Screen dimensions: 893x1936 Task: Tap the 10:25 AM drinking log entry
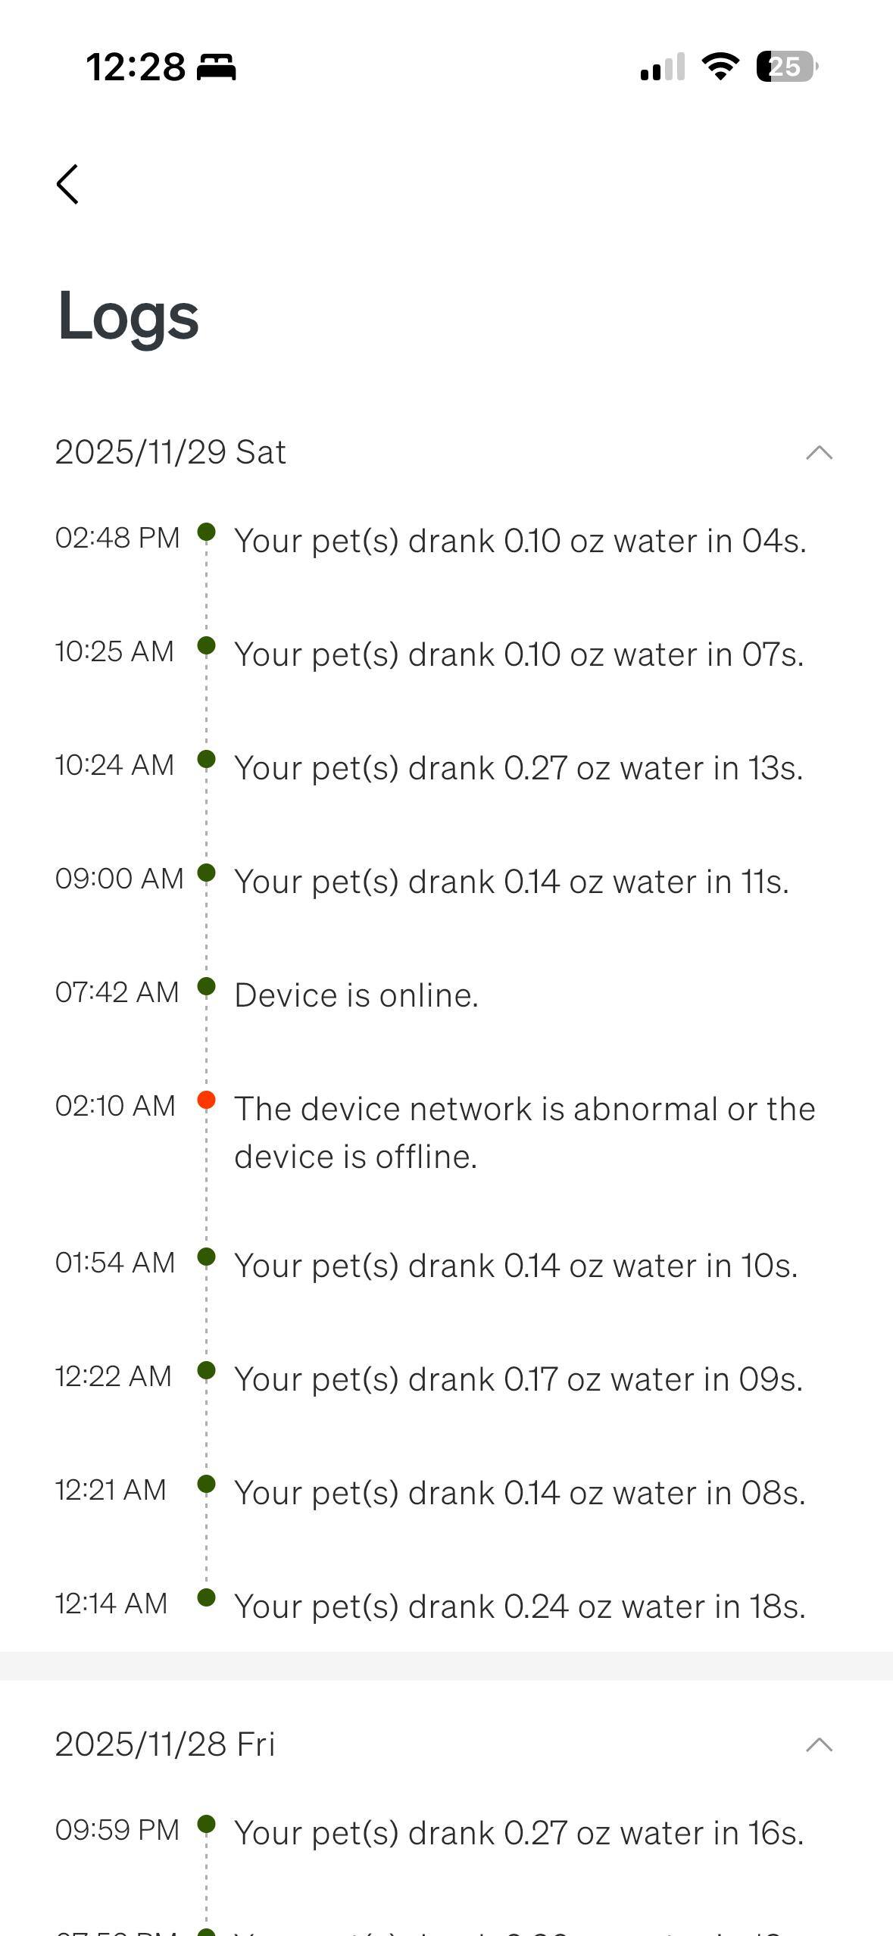(x=518, y=654)
